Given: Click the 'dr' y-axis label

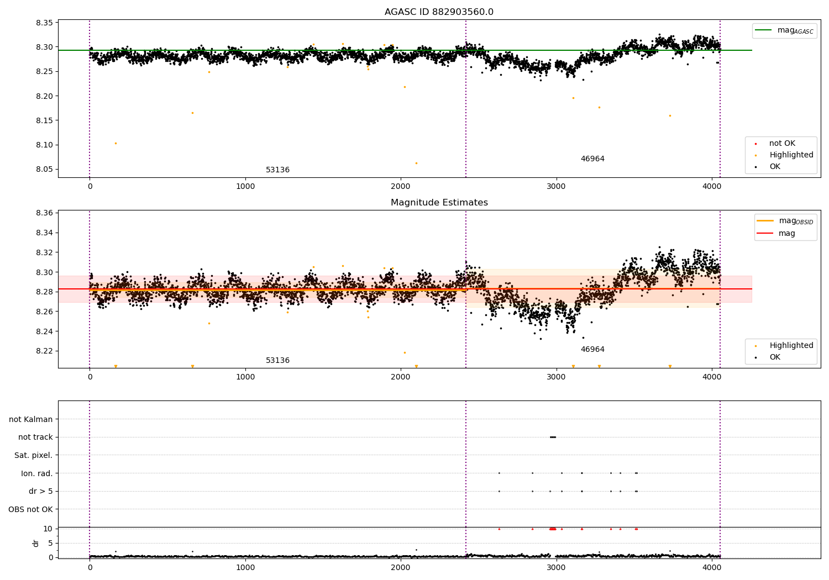Looking at the screenshot, I should (x=36, y=543).
